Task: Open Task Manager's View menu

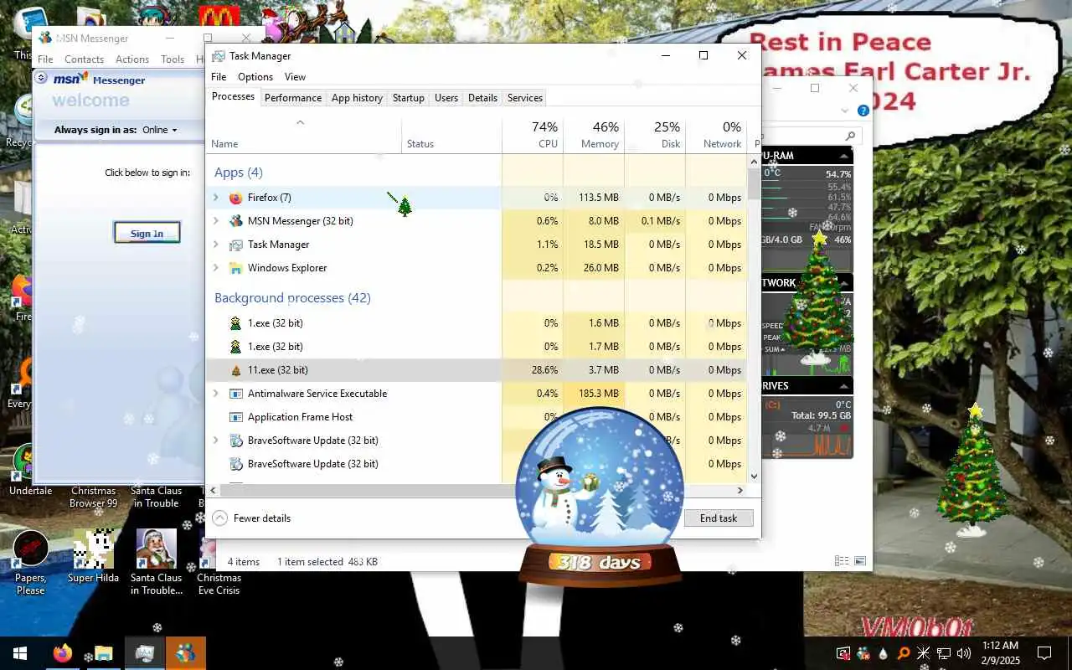Action: point(295,76)
